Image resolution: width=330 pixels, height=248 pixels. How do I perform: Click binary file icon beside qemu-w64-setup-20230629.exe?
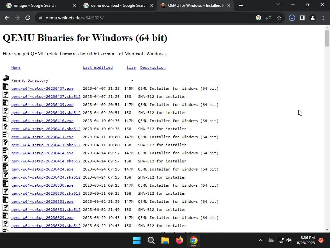[x=5, y=215]
